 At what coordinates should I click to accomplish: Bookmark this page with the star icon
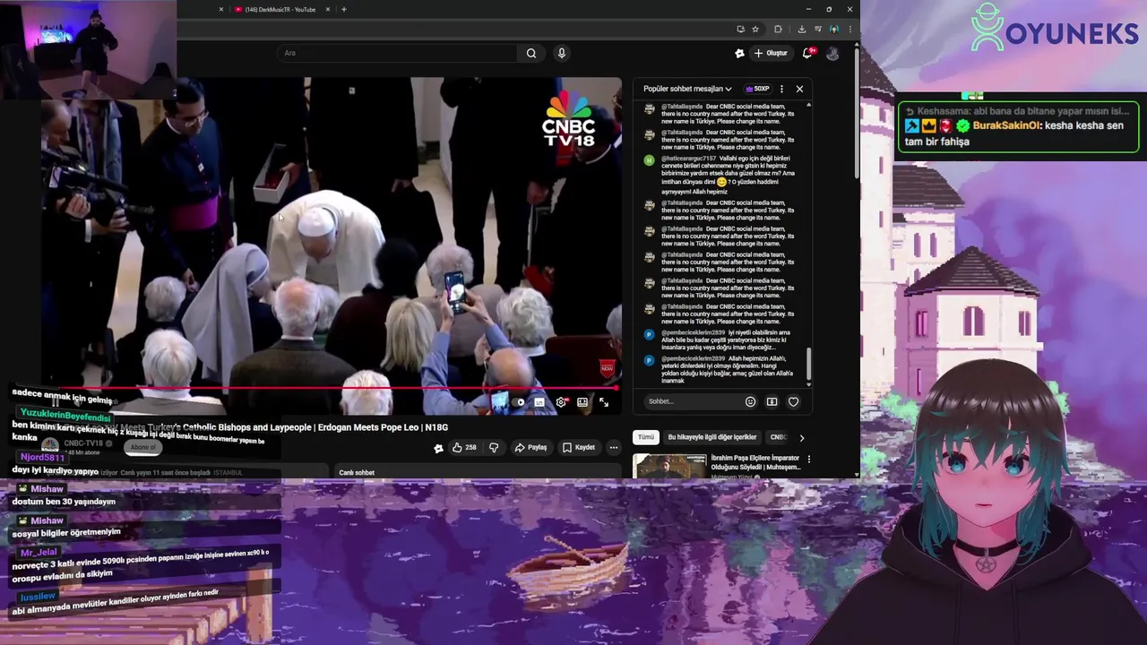pyautogui.click(x=755, y=29)
